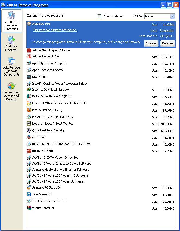Click the TeamViewer 5 icon
180x231 pixels.
coord(29,194)
